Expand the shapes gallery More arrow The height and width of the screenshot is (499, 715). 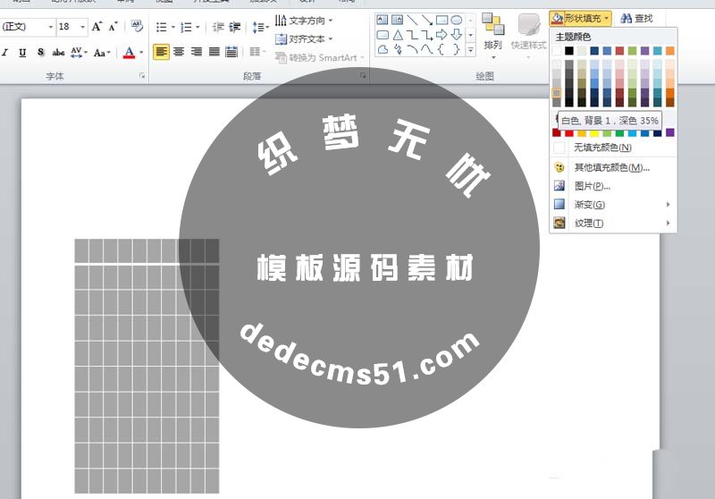tap(471, 50)
